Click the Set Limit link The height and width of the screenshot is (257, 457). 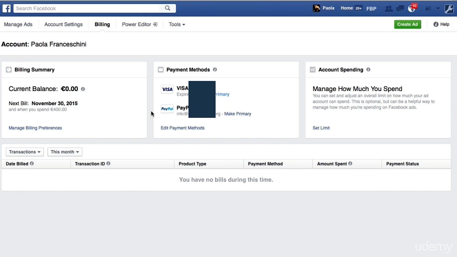321,128
